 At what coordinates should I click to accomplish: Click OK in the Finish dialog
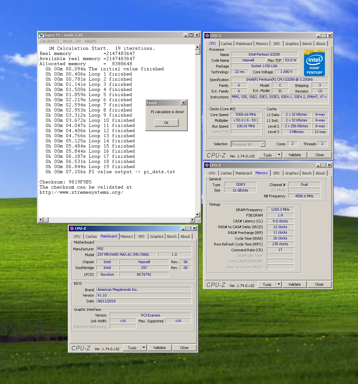click(x=166, y=123)
